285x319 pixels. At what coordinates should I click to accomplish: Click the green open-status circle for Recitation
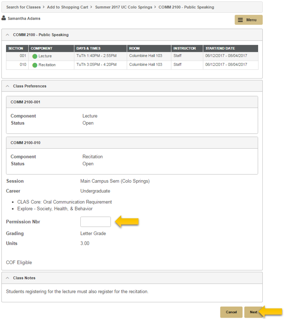point(35,65)
